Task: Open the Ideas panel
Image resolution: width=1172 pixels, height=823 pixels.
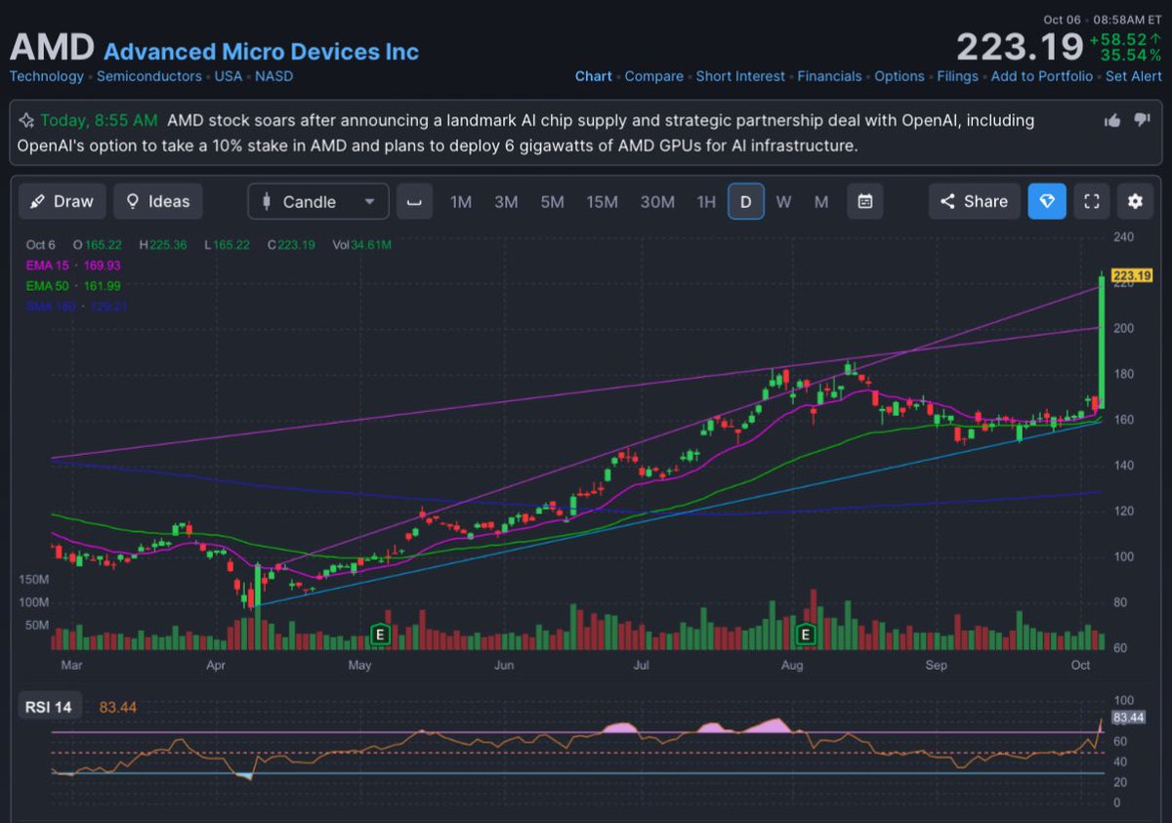Action: [x=157, y=201]
